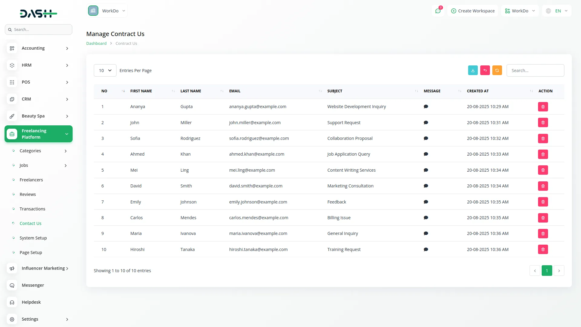
Task: Open the Helpdesk module icon
Action: pyautogui.click(x=12, y=302)
